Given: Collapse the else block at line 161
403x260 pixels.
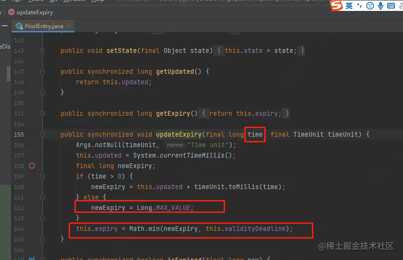Looking at the screenshot, I should [x=42, y=197].
